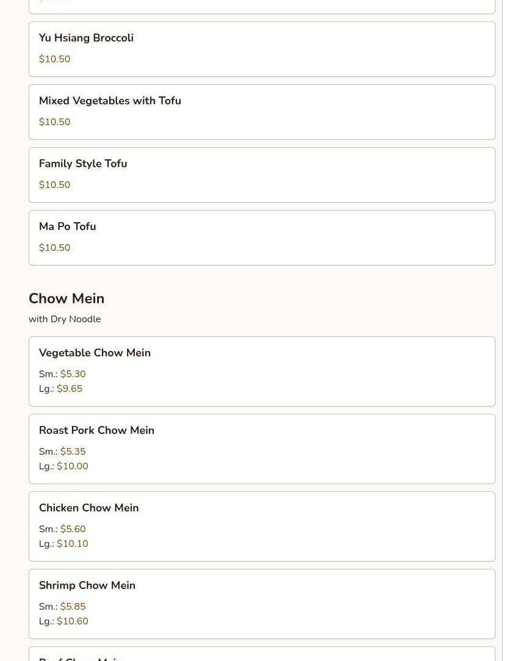The width and height of the screenshot is (515, 661).
Task: Select Roast Pork Chow Mein large price $10.00
Action: pyautogui.click(x=73, y=466)
